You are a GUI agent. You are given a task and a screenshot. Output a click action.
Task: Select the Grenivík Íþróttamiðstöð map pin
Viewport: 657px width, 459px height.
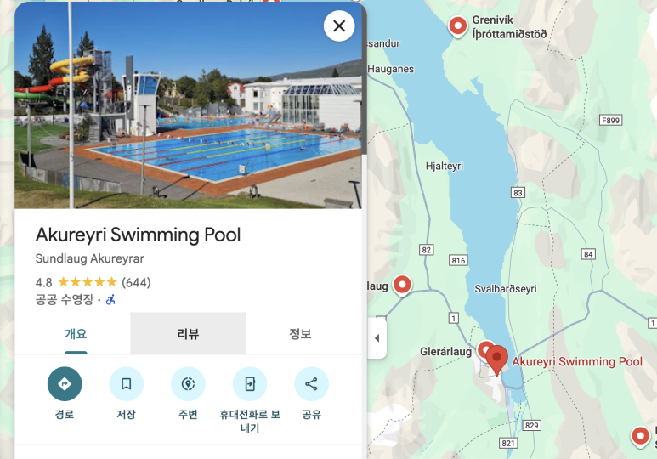457,27
